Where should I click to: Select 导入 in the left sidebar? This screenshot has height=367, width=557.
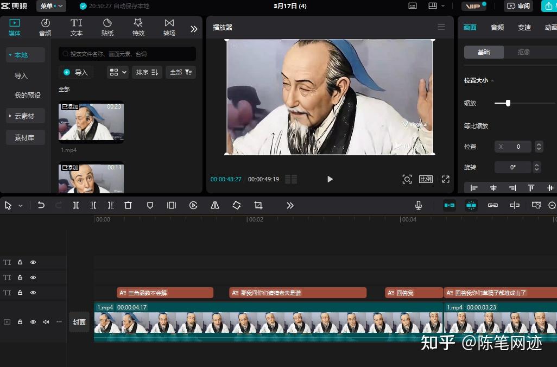click(x=21, y=75)
